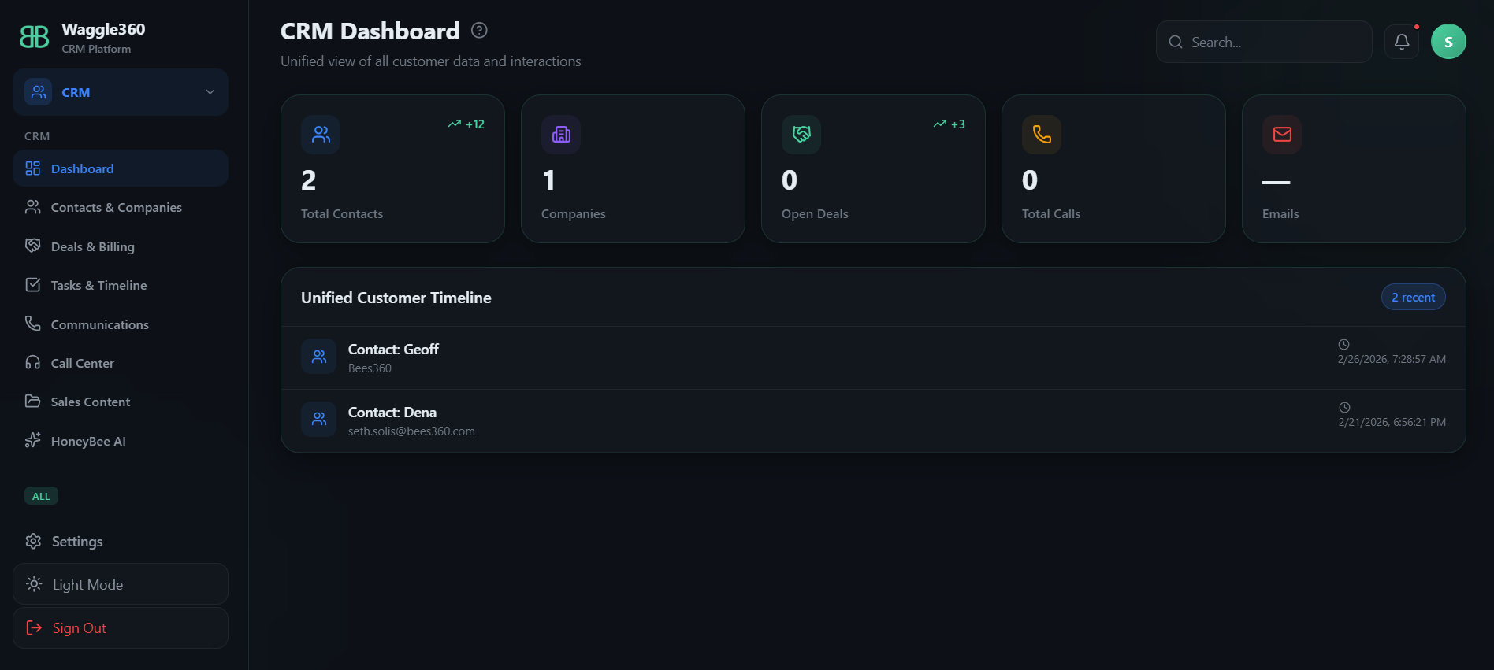Toggle Light Mode
The height and width of the screenshot is (670, 1494).
coord(121,584)
